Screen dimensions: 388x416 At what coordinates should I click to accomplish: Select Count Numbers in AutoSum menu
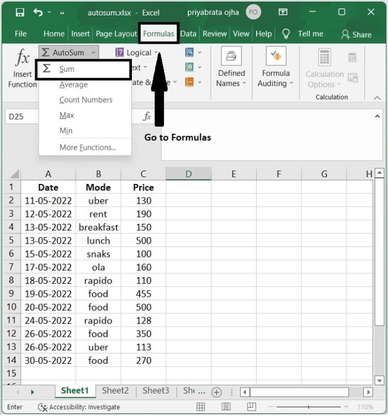tap(86, 100)
